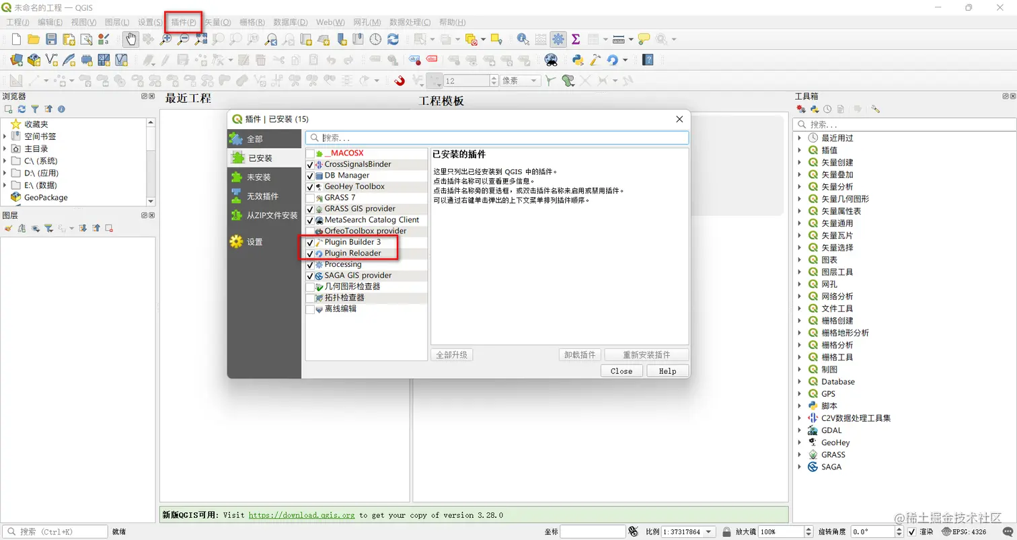Click the Help button in the plugin dialog

coord(668,371)
